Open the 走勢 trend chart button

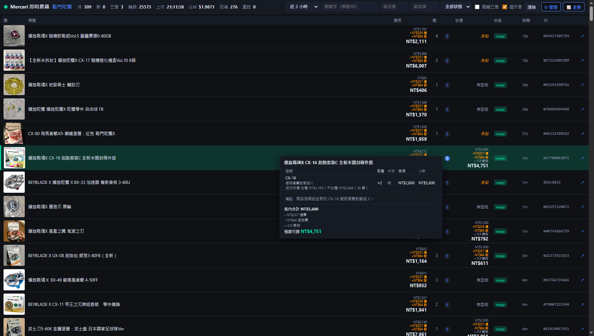tap(573, 7)
